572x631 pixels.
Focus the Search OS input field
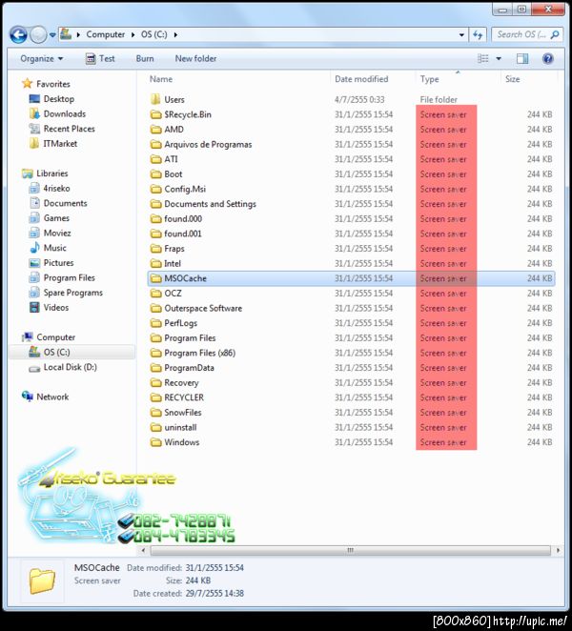click(x=526, y=35)
